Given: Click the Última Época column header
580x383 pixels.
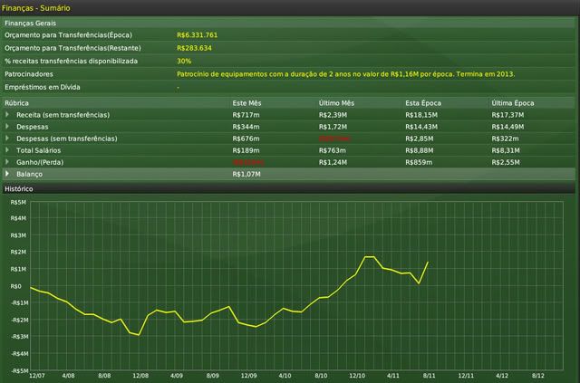Looking at the screenshot, I should (511, 103).
